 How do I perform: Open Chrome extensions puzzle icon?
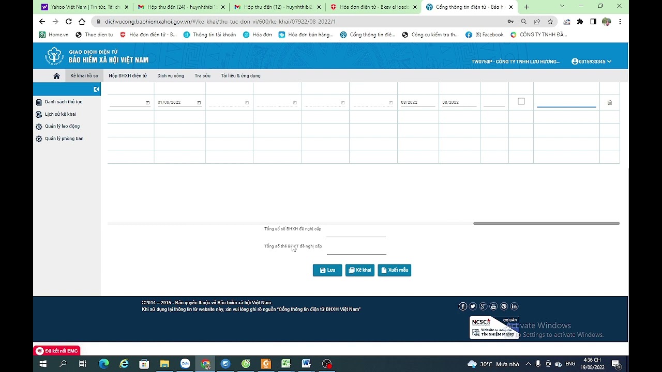[x=580, y=22]
